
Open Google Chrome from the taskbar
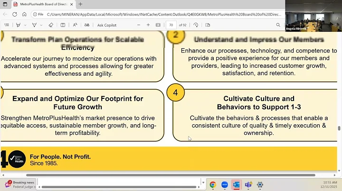click(x=213, y=185)
